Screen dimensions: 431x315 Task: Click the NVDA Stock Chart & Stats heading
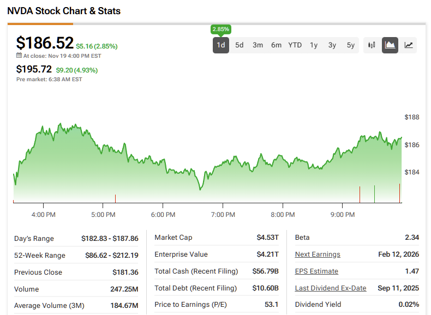coord(64,11)
